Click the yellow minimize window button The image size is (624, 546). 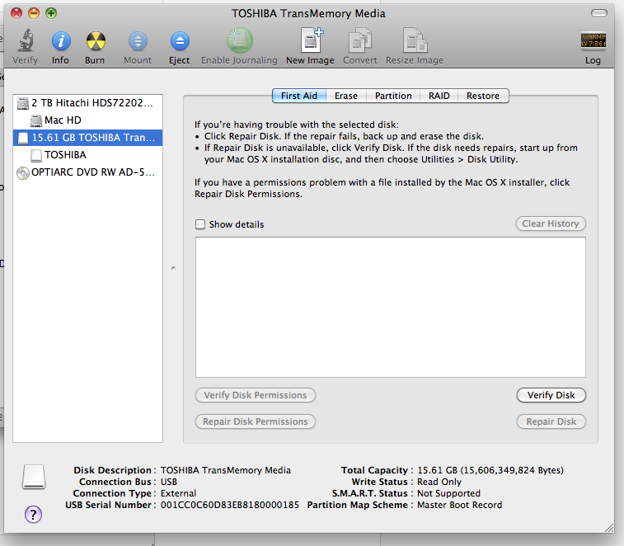(x=34, y=13)
